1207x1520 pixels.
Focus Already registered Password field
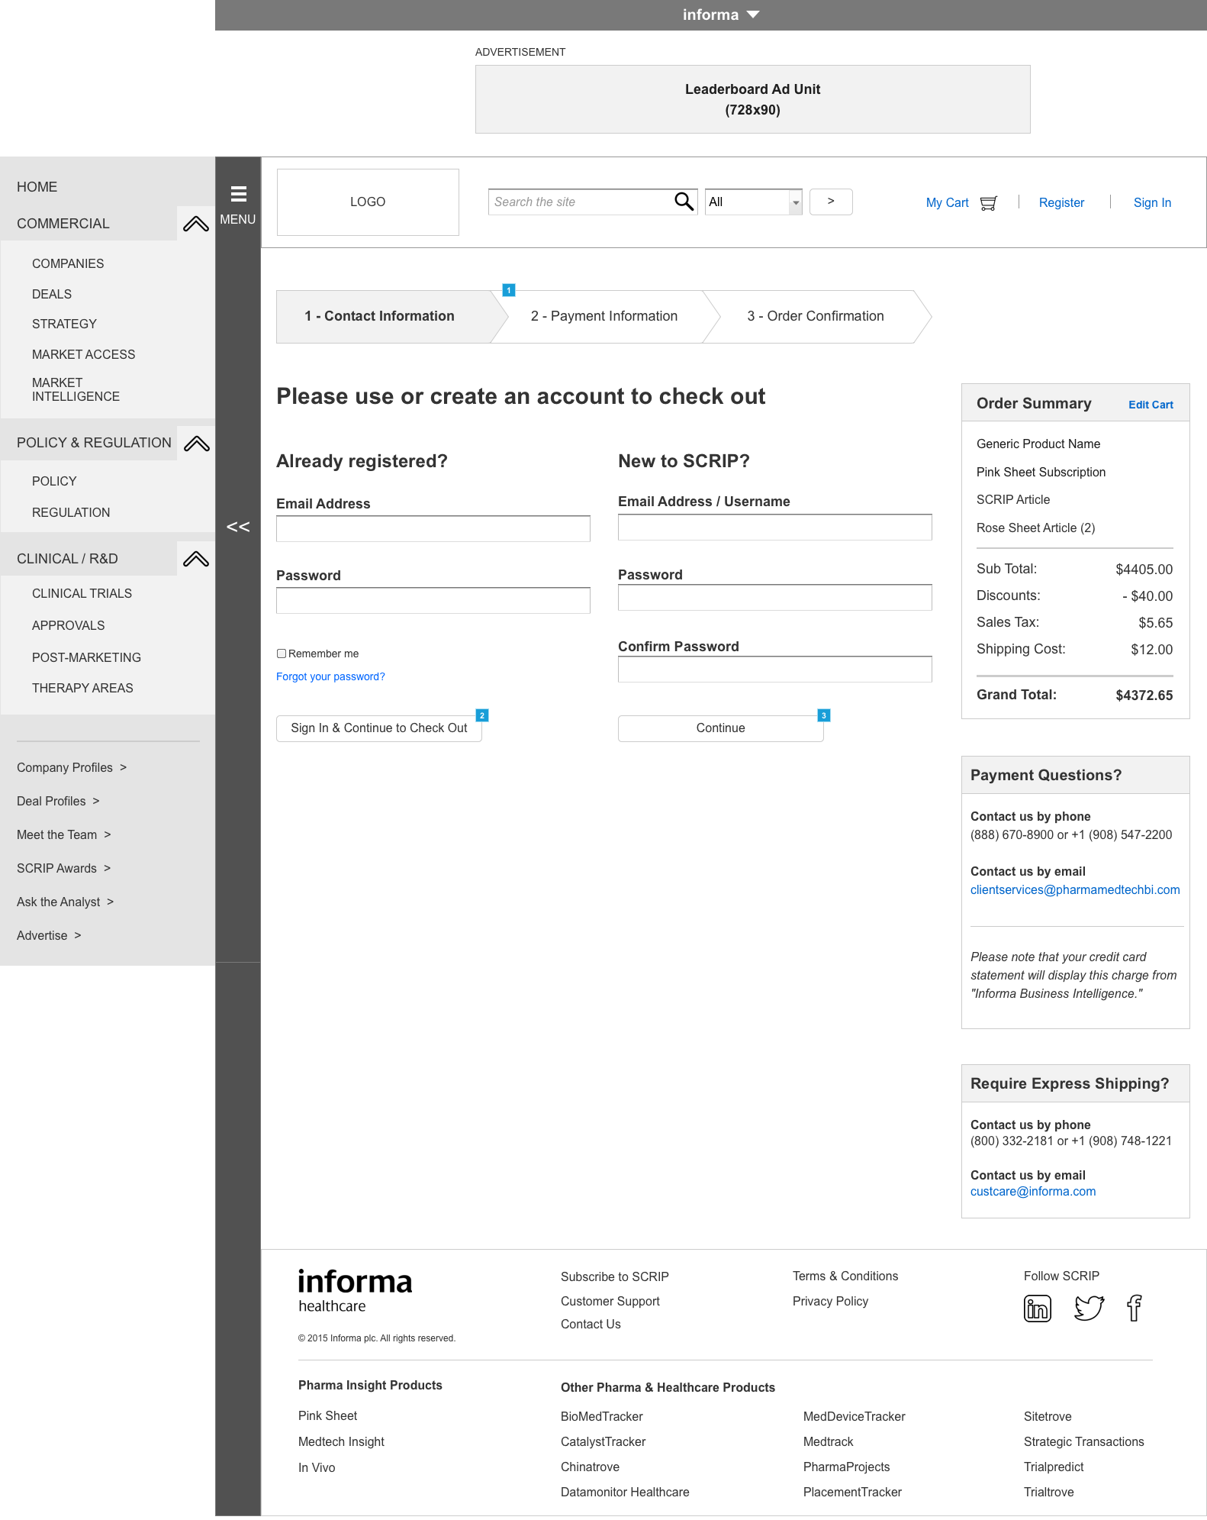click(x=433, y=601)
